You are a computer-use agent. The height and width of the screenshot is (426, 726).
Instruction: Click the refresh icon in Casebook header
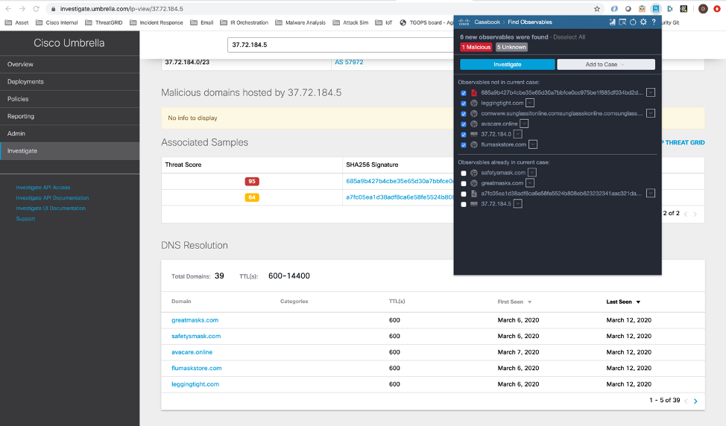633,22
